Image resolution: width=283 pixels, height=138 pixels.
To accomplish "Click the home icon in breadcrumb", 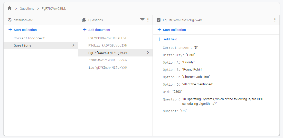I will point(10,8).
